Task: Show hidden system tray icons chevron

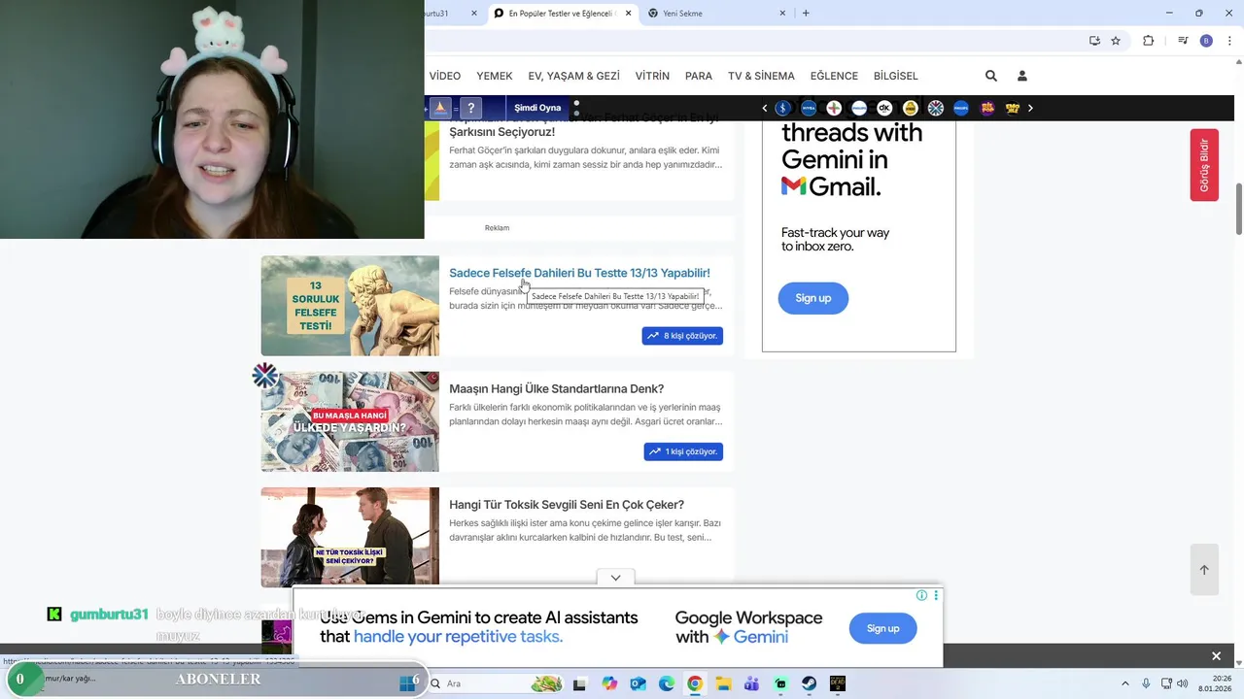Action: tap(1125, 683)
